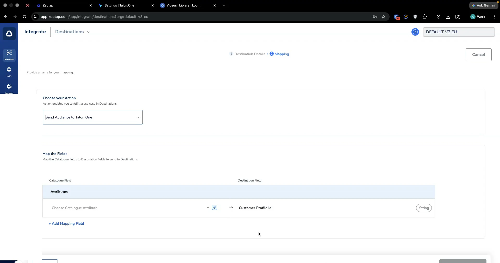This screenshot has height=263, width=500.
Task: Click the Map the Fields heading
Action: (55, 154)
